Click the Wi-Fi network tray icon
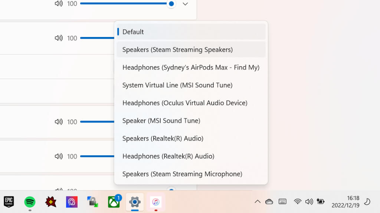Image resolution: width=380 pixels, height=213 pixels. (297, 202)
